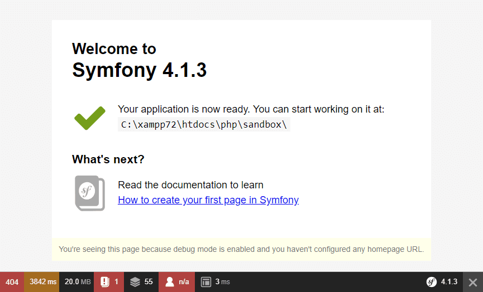Viewport: 483px width, 292px height.
Task: Click the "Welcome to Symfony 4.1.3" heading
Action: (x=139, y=60)
